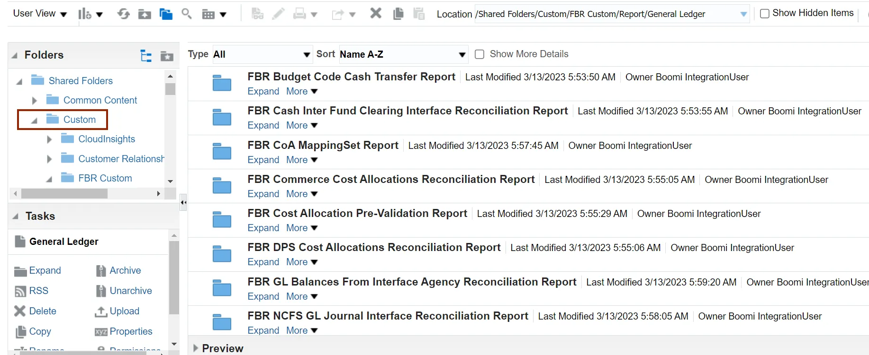Click Properties link in the Tasks pane
Viewport: 869px width, 355px height.
coord(131,331)
